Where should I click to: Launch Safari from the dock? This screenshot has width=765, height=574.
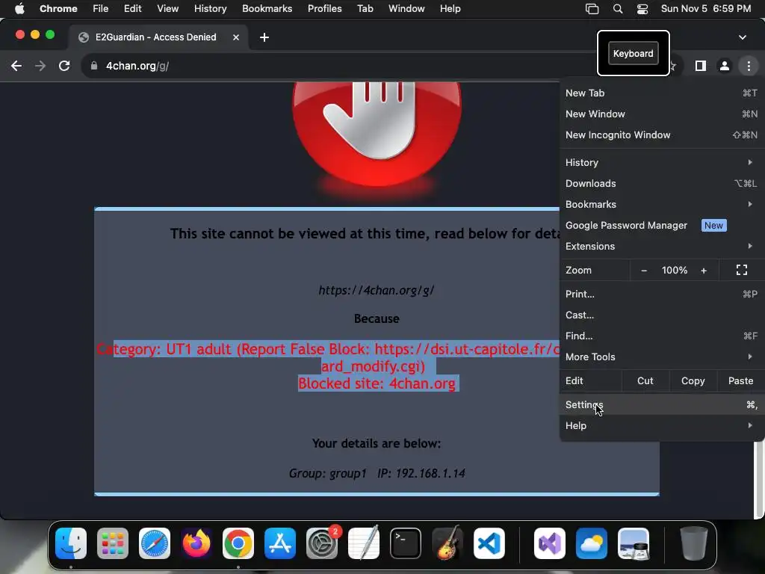click(x=155, y=543)
